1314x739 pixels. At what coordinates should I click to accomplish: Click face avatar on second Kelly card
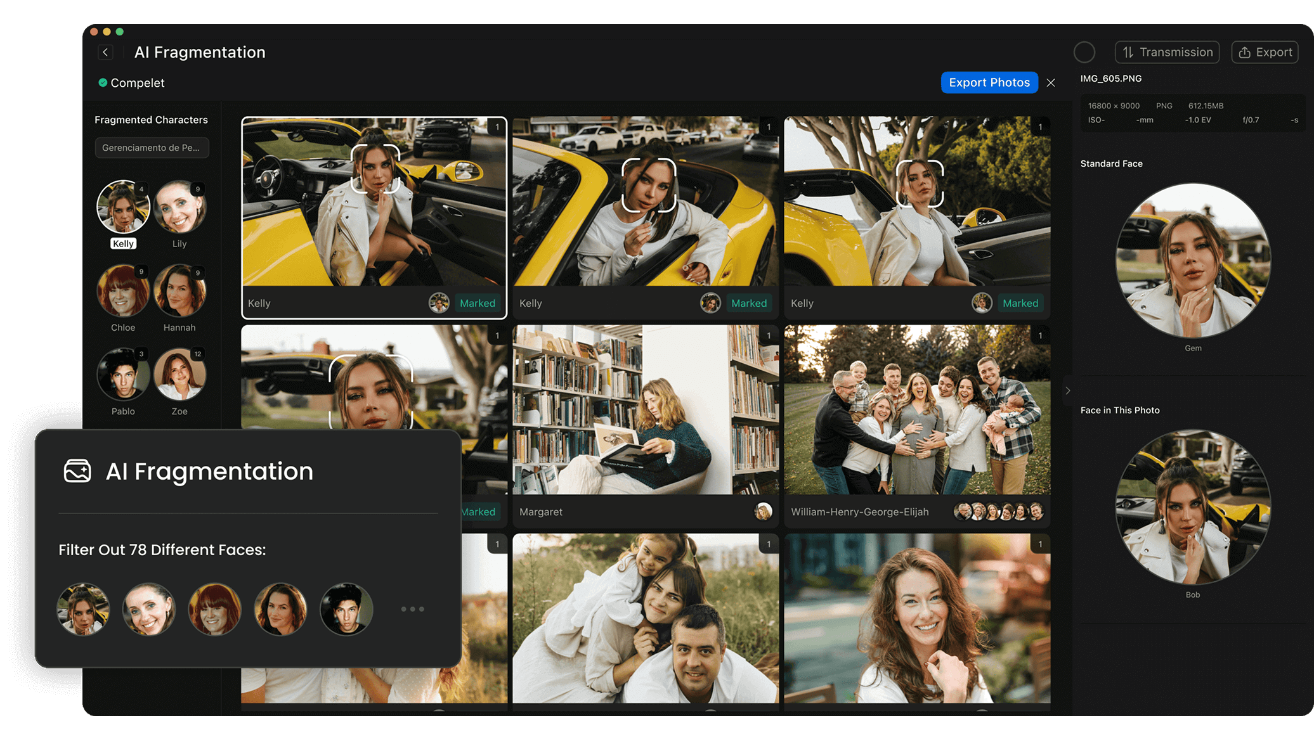pyautogui.click(x=710, y=303)
